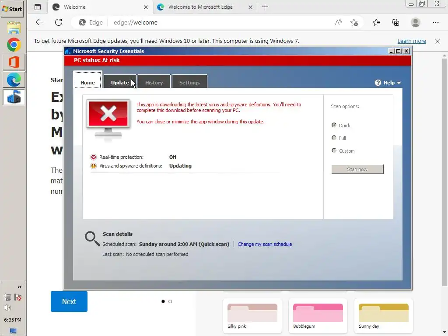The image size is (448, 336).
Task: Click the Scan details magnifier icon
Action: pyautogui.click(x=92, y=238)
